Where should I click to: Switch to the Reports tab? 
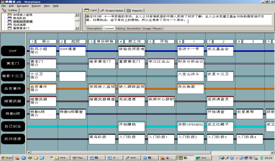coord(135,11)
